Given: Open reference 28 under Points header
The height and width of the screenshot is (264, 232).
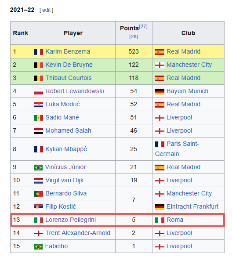Looking at the screenshot, I should 134,36.
